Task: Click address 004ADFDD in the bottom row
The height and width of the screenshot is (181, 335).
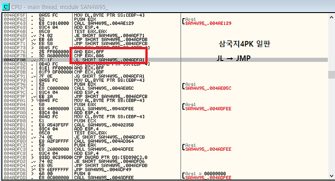Action: [14, 178]
